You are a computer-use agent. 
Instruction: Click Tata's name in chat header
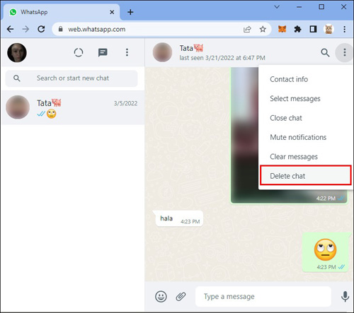pos(191,48)
